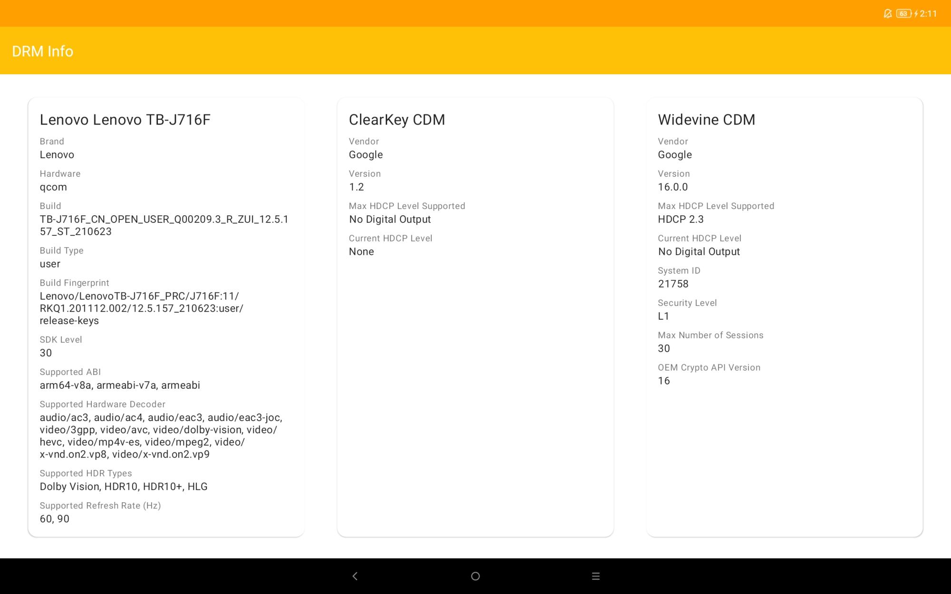The width and height of the screenshot is (951, 594).
Task: Tap the HDCP 2.3 max level value
Action: tap(680, 219)
